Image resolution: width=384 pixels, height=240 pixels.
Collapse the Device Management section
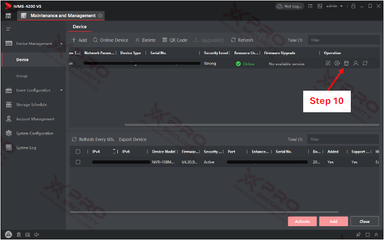[61, 43]
